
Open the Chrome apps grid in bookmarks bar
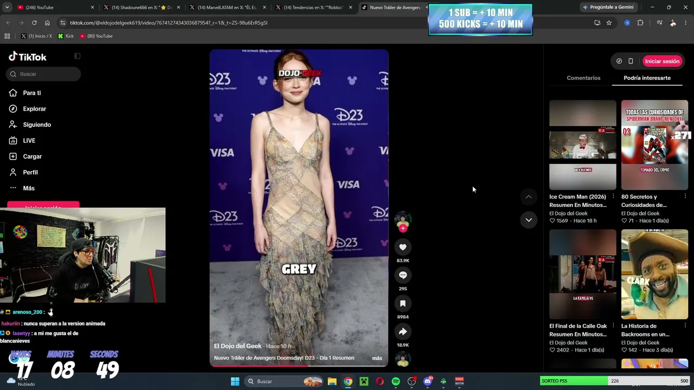click(7, 36)
